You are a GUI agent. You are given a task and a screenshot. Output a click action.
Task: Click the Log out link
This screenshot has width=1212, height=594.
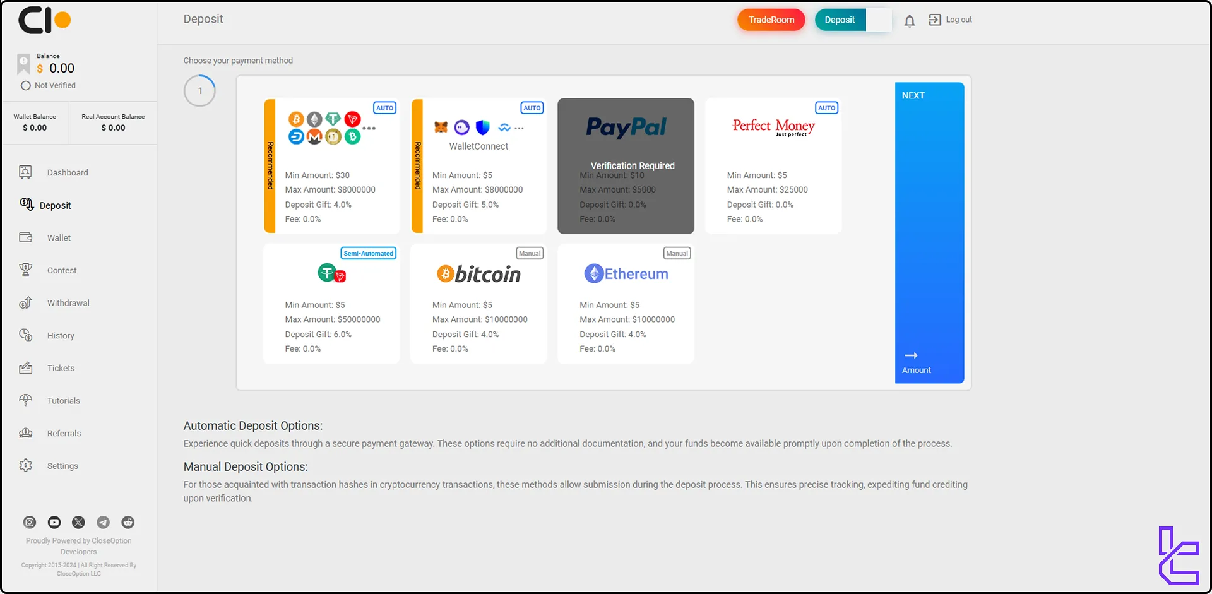click(959, 20)
